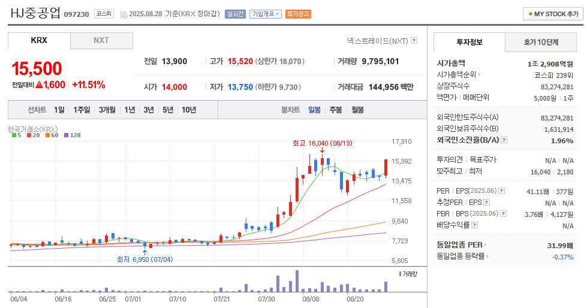
Task: Click the 동일업종 PER value 31.99배
Action: point(560,246)
